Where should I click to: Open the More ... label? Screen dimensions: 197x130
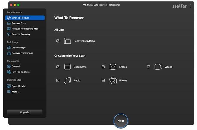(x=16, y=92)
